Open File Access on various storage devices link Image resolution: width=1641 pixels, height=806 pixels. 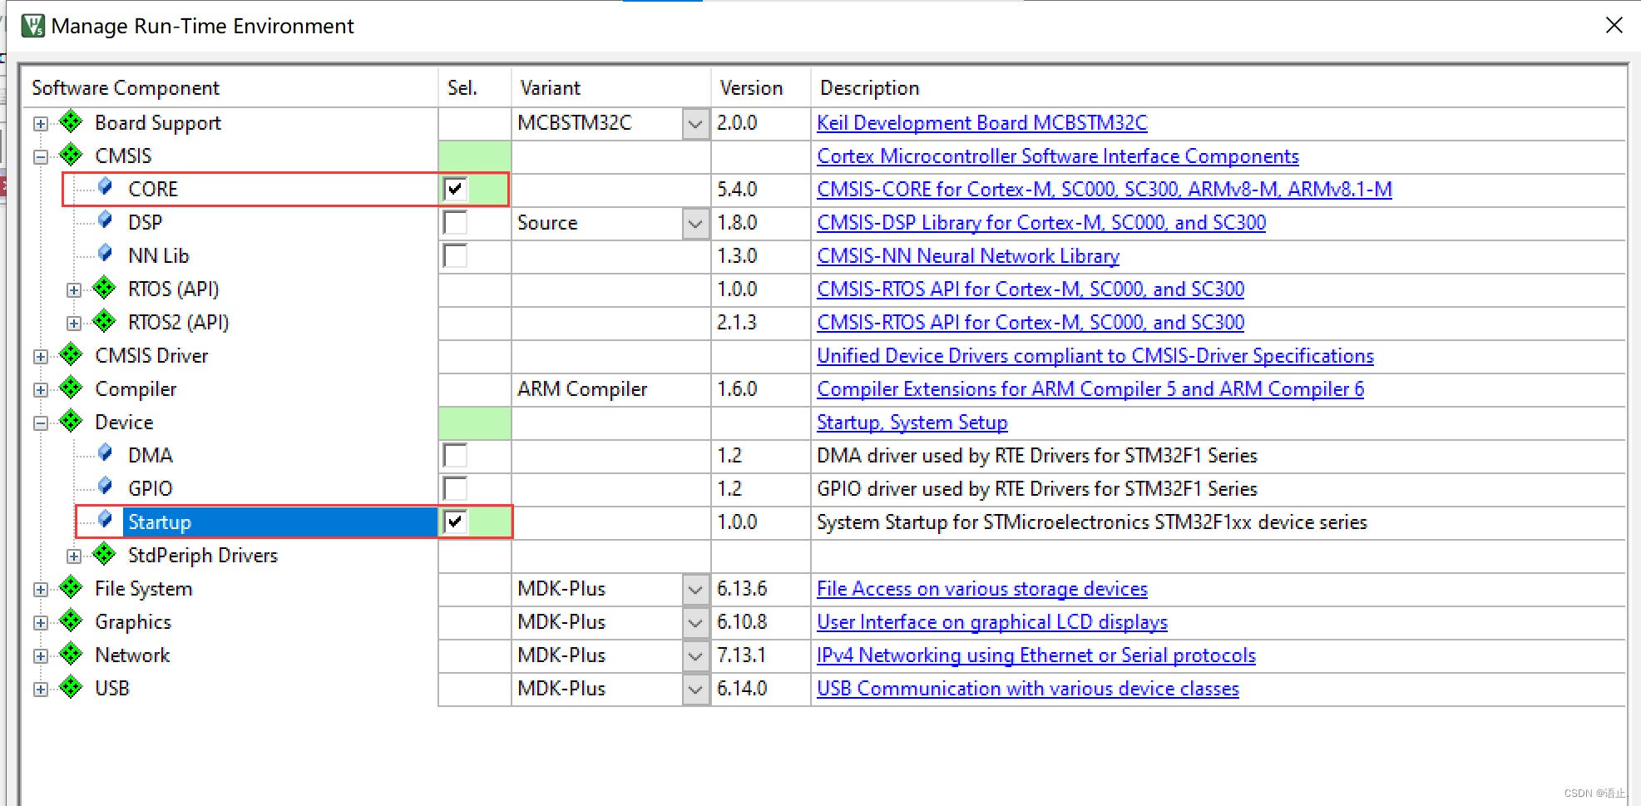981,589
